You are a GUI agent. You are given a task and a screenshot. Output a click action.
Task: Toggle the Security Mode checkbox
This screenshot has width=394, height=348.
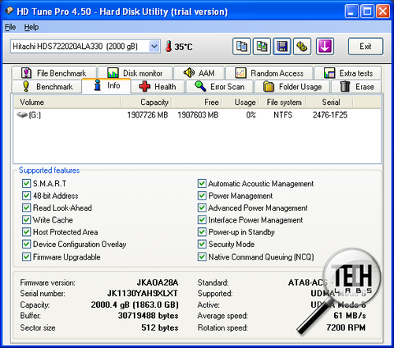click(x=202, y=244)
